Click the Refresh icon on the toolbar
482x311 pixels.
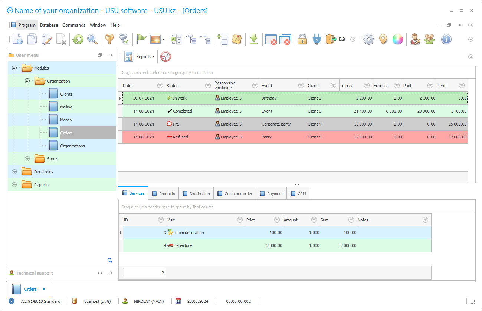(x=78, y=39)
